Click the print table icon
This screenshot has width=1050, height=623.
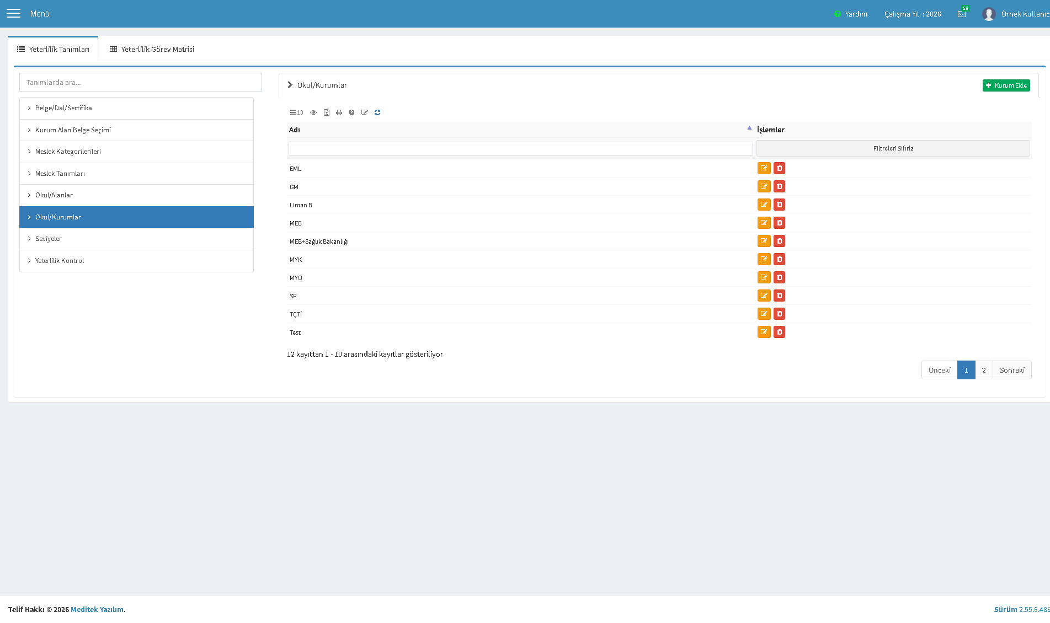(339, 112)
